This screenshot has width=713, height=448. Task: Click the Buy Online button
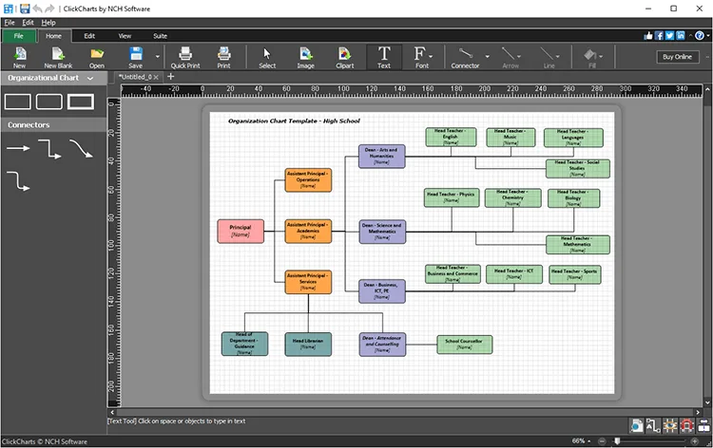tap(677, 57)
